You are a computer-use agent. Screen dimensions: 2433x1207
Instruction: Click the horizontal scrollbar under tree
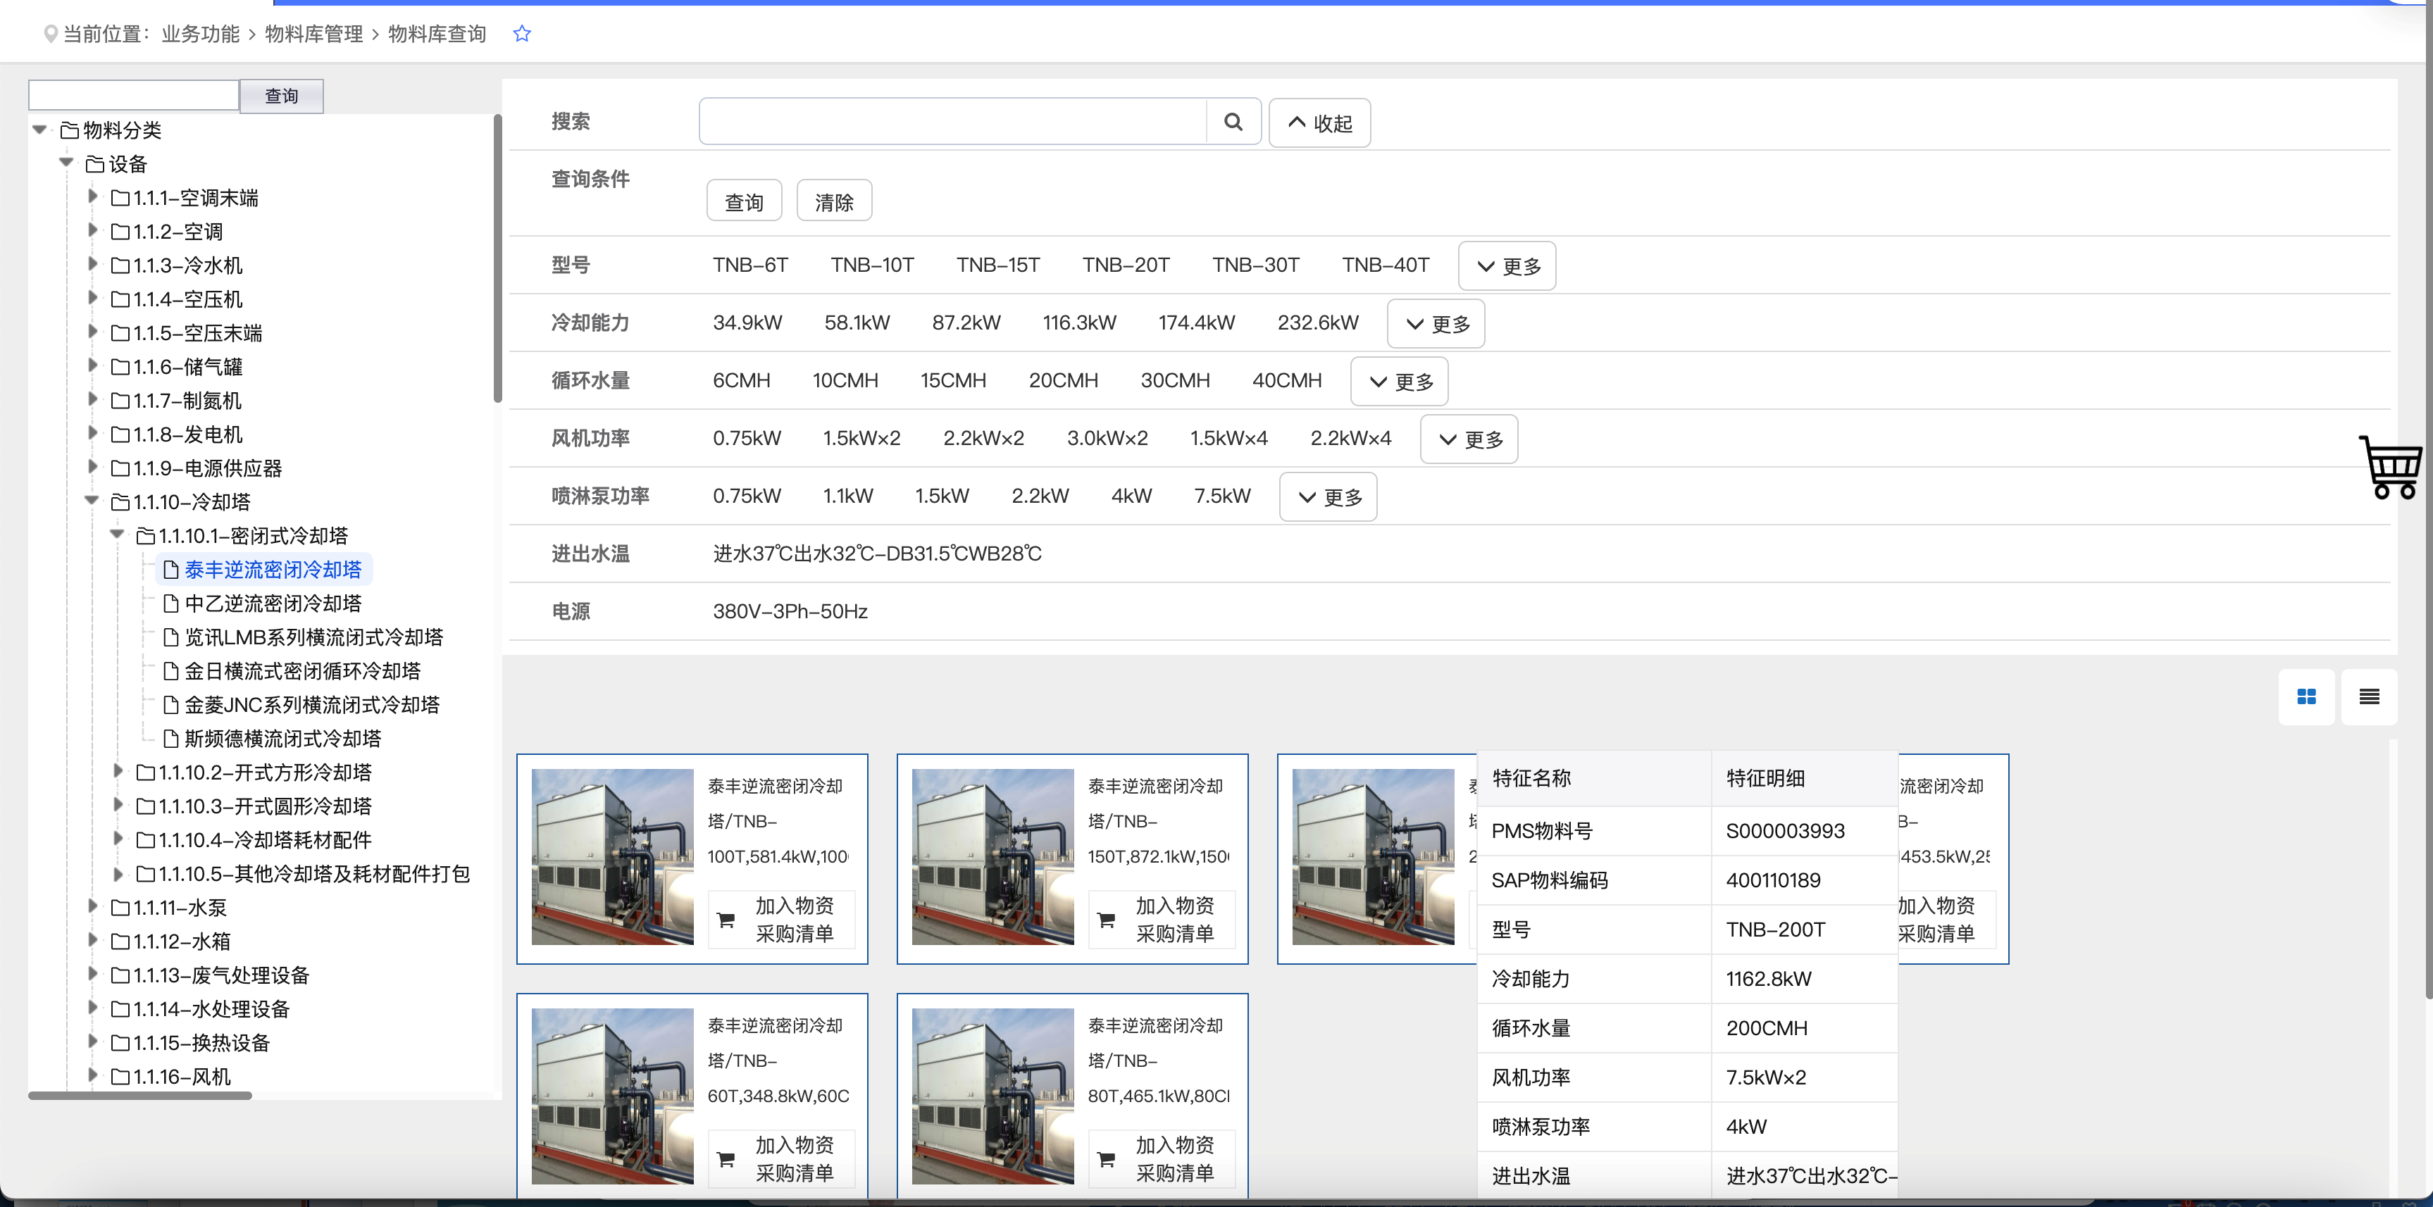pyautogui.click(x=139, y=1096)
